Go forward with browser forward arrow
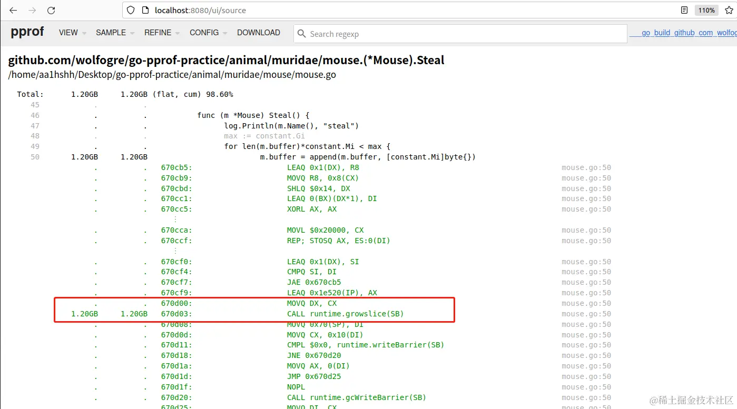 coord(32,10)
